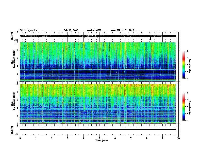This screenshot has width=201, height=155.
Task: Click the "ch.1(V)" waveform axis label
Action: (12, 36)
